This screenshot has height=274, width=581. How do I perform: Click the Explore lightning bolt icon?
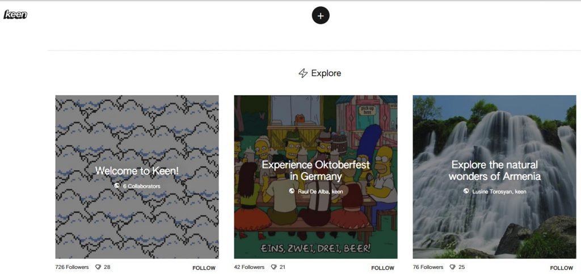click(x=303, y=73)
